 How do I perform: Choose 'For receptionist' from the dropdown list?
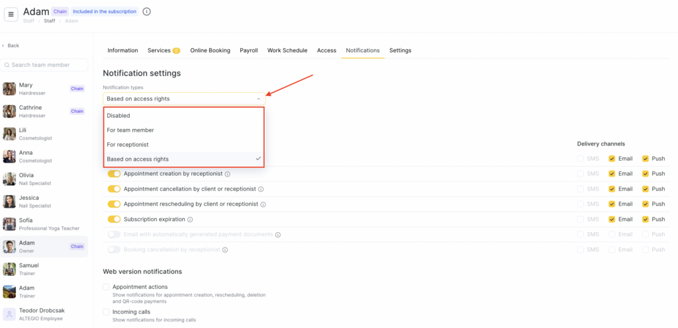coord(128,144)
